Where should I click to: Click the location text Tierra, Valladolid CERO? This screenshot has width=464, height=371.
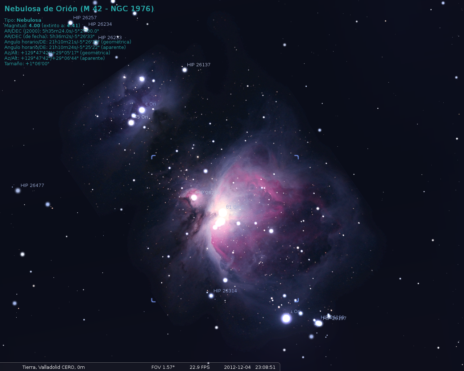(x=53, y=367)
